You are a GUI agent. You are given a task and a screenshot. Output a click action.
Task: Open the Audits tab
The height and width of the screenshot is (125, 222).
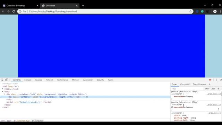(110, 80)
